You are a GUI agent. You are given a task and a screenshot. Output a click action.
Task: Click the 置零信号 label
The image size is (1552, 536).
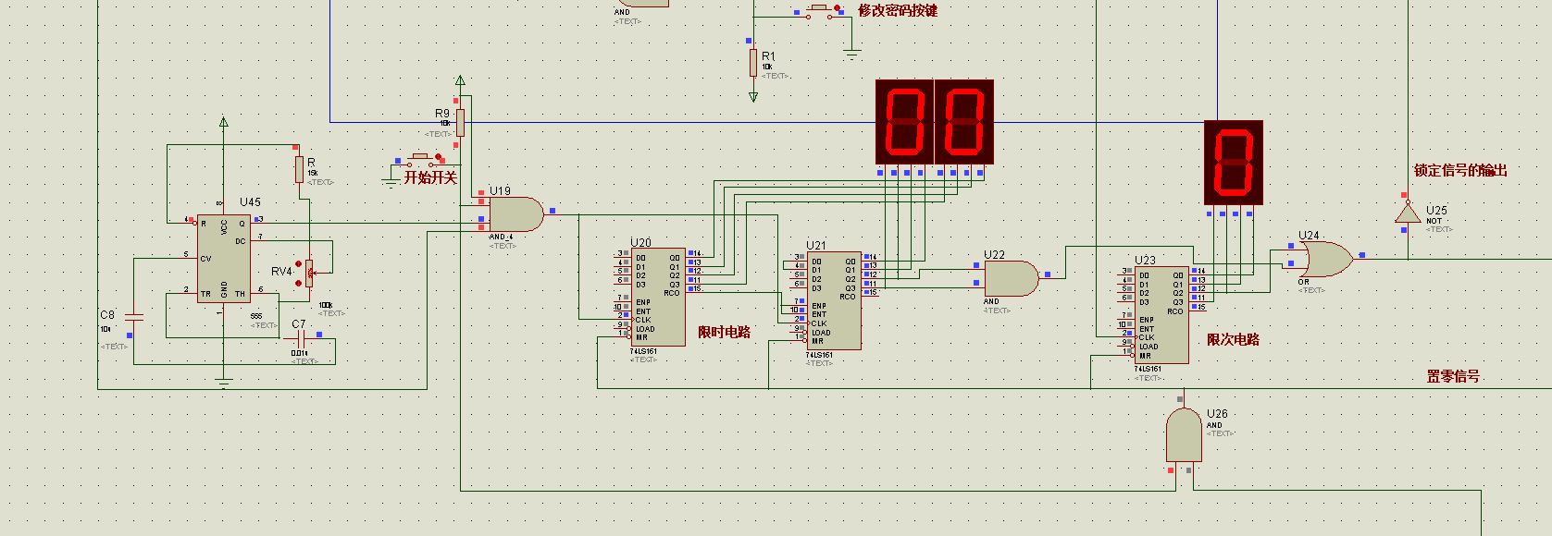[x=1453, y=376]
